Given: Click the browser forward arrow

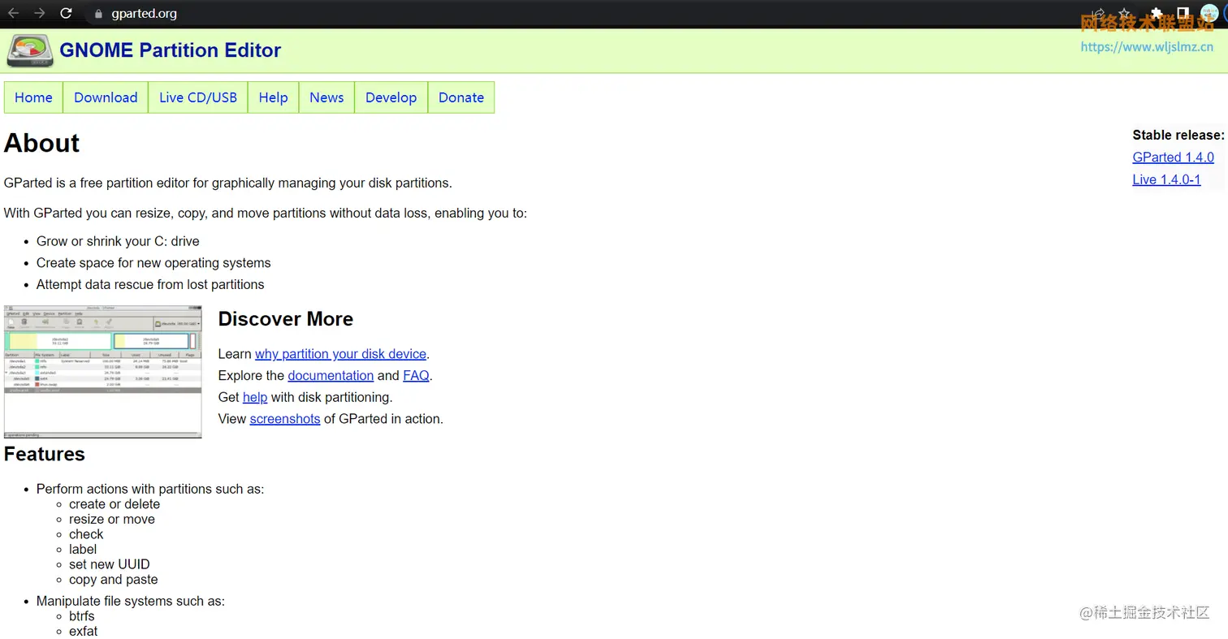Looking at the screenshot, I should (39, 13).
